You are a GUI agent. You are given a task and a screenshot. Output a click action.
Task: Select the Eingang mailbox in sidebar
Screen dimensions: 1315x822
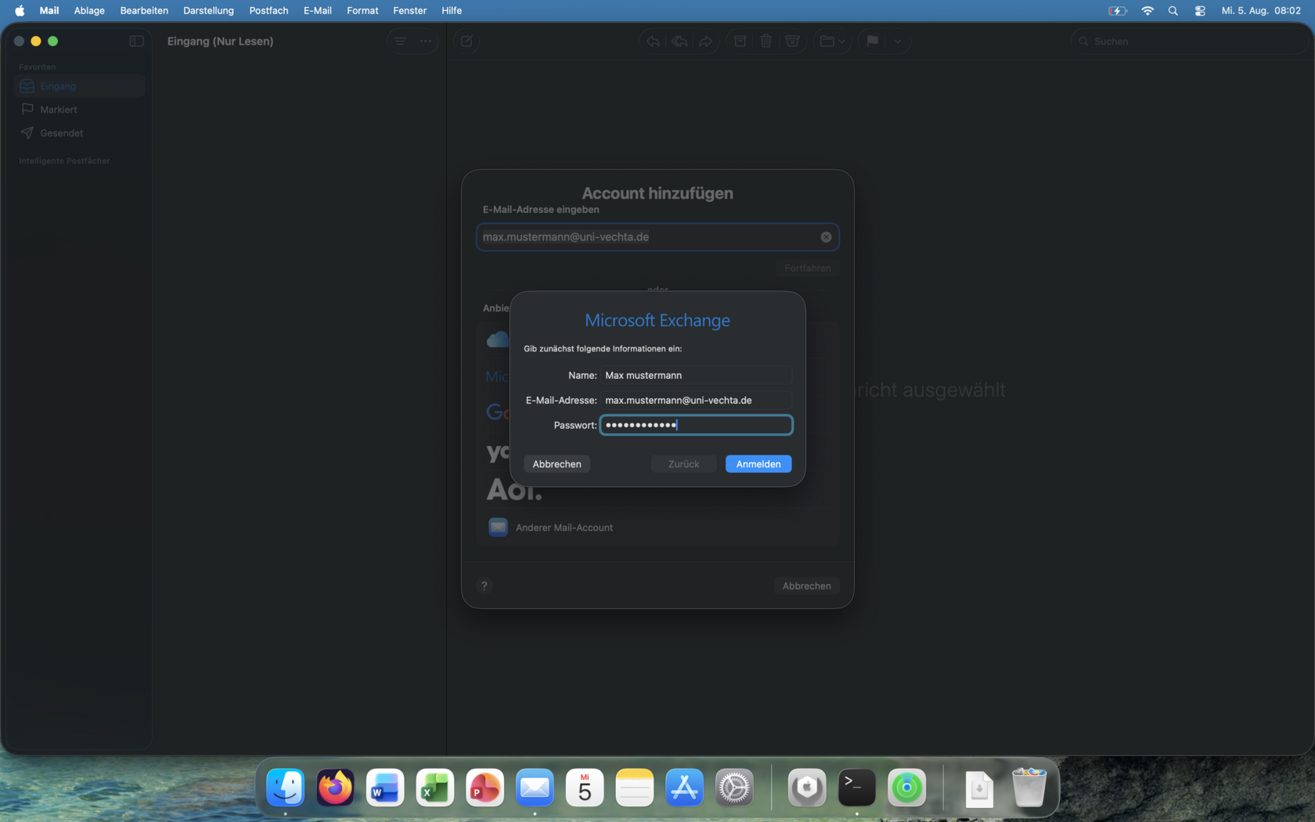coord(80,86)
